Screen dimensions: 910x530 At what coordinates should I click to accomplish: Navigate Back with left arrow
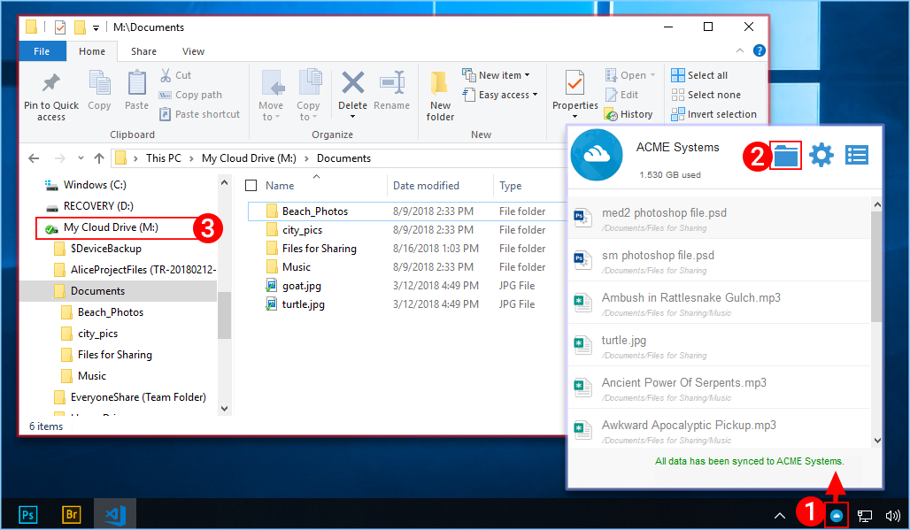34,158
